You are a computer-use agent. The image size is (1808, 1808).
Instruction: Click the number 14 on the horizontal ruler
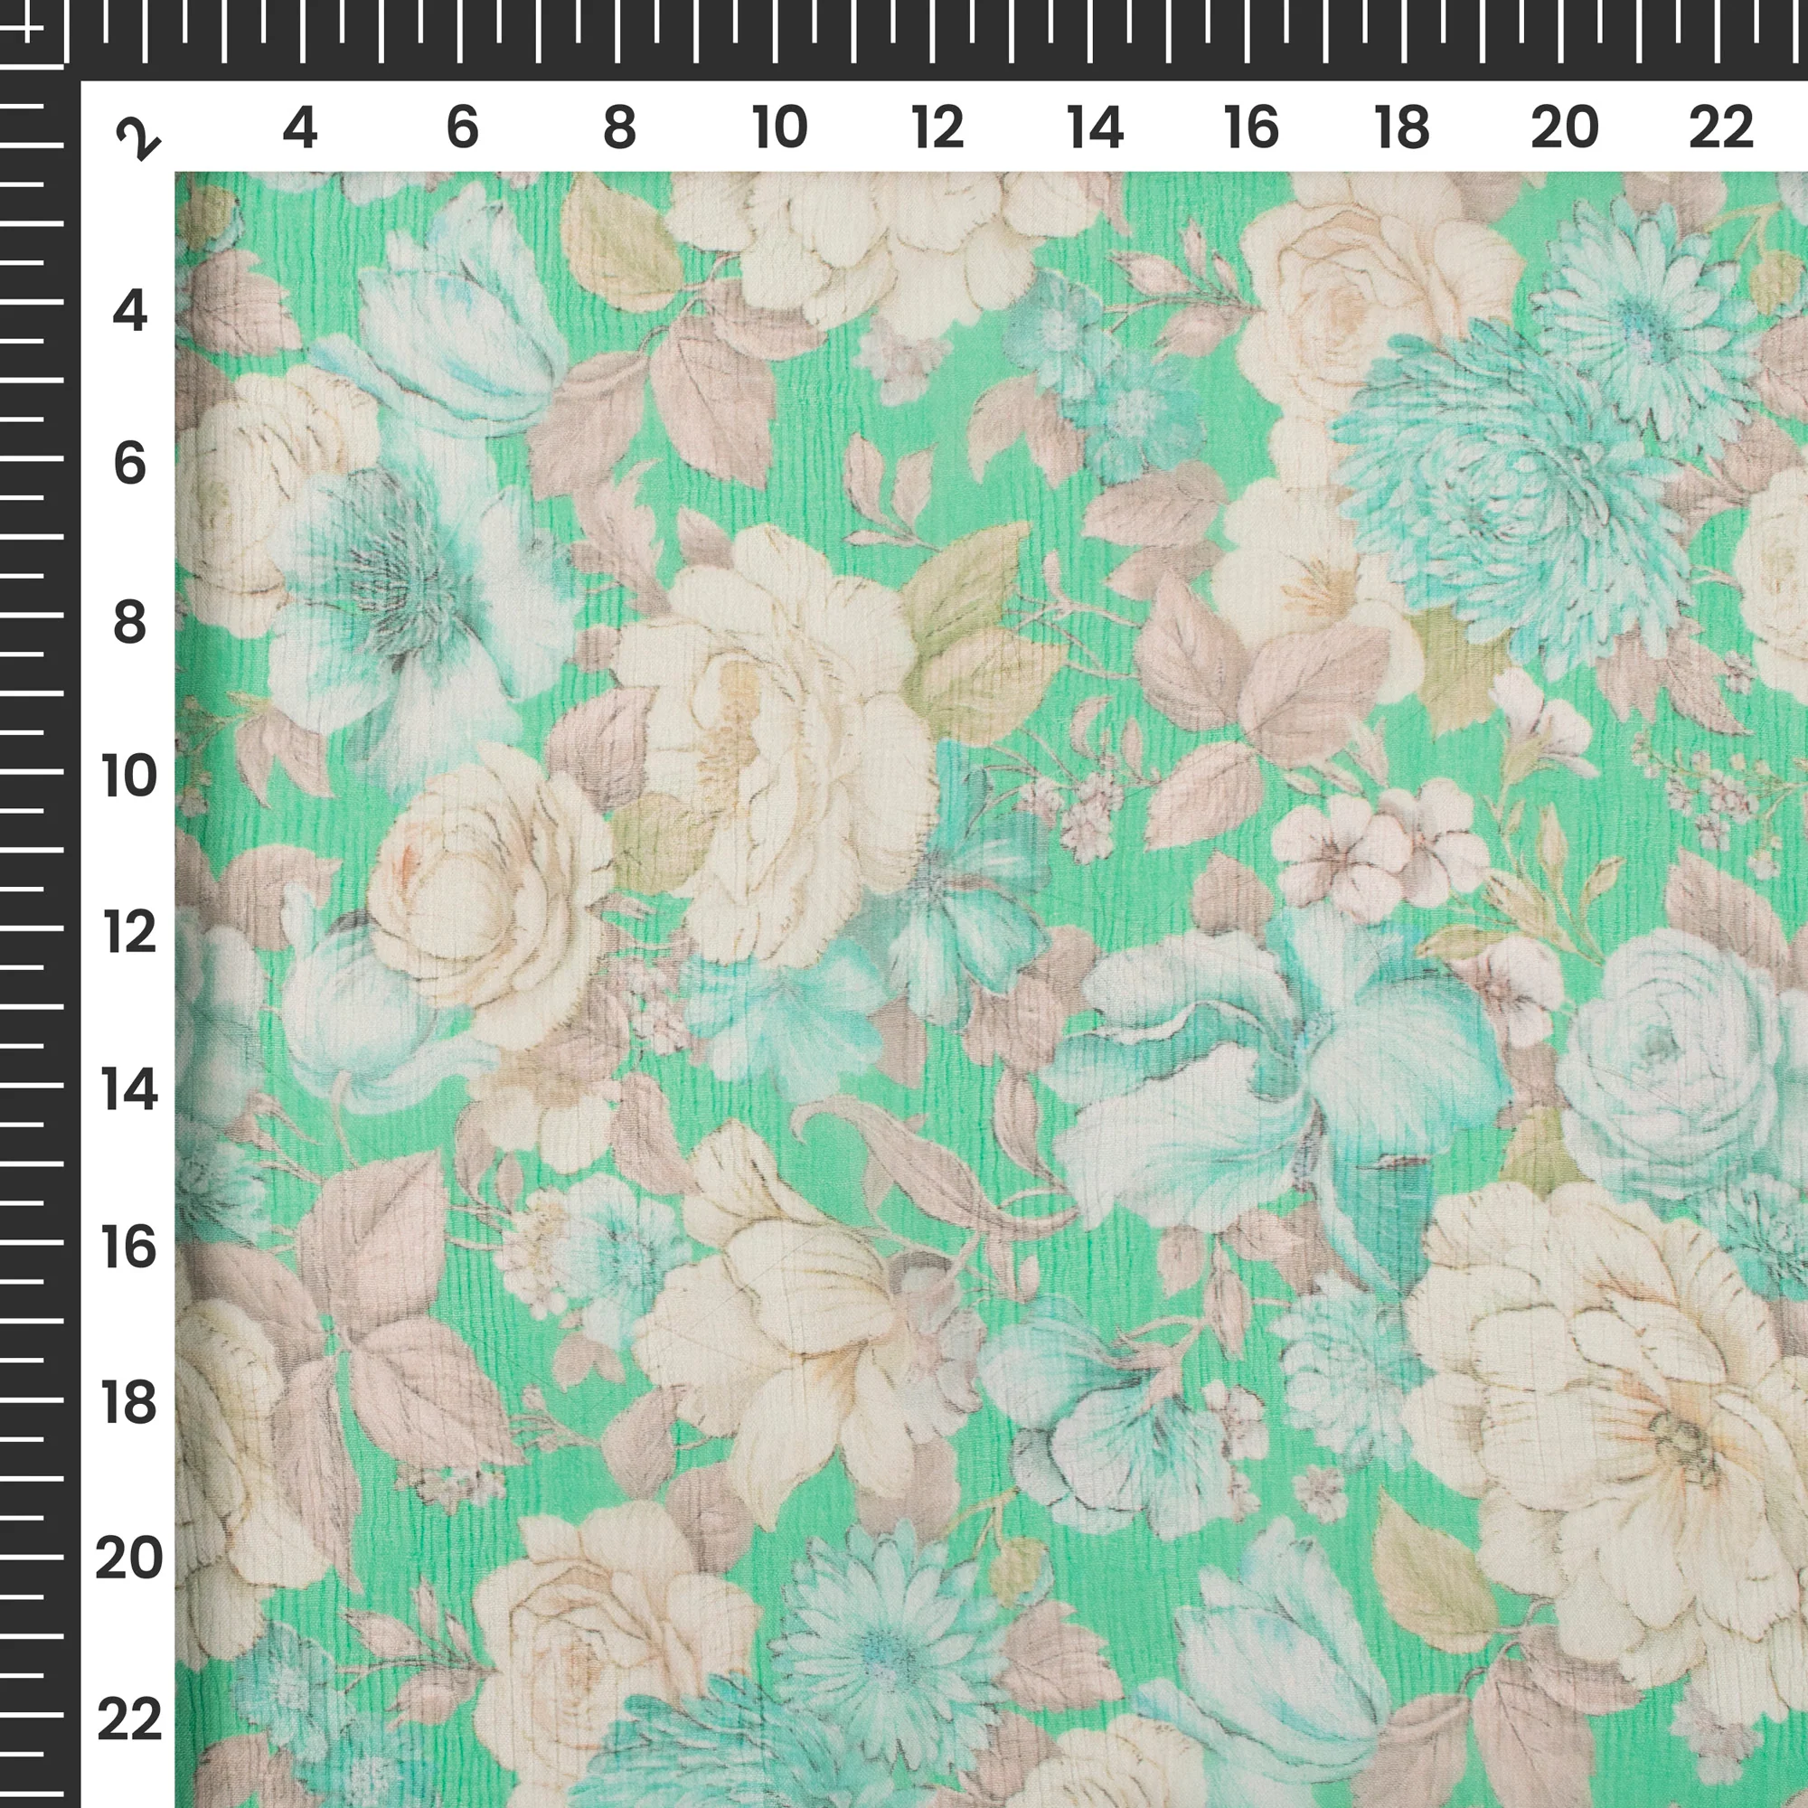click(x=1095, y=127)
